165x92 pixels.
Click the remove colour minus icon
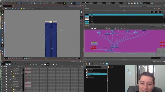coord(88,12)
